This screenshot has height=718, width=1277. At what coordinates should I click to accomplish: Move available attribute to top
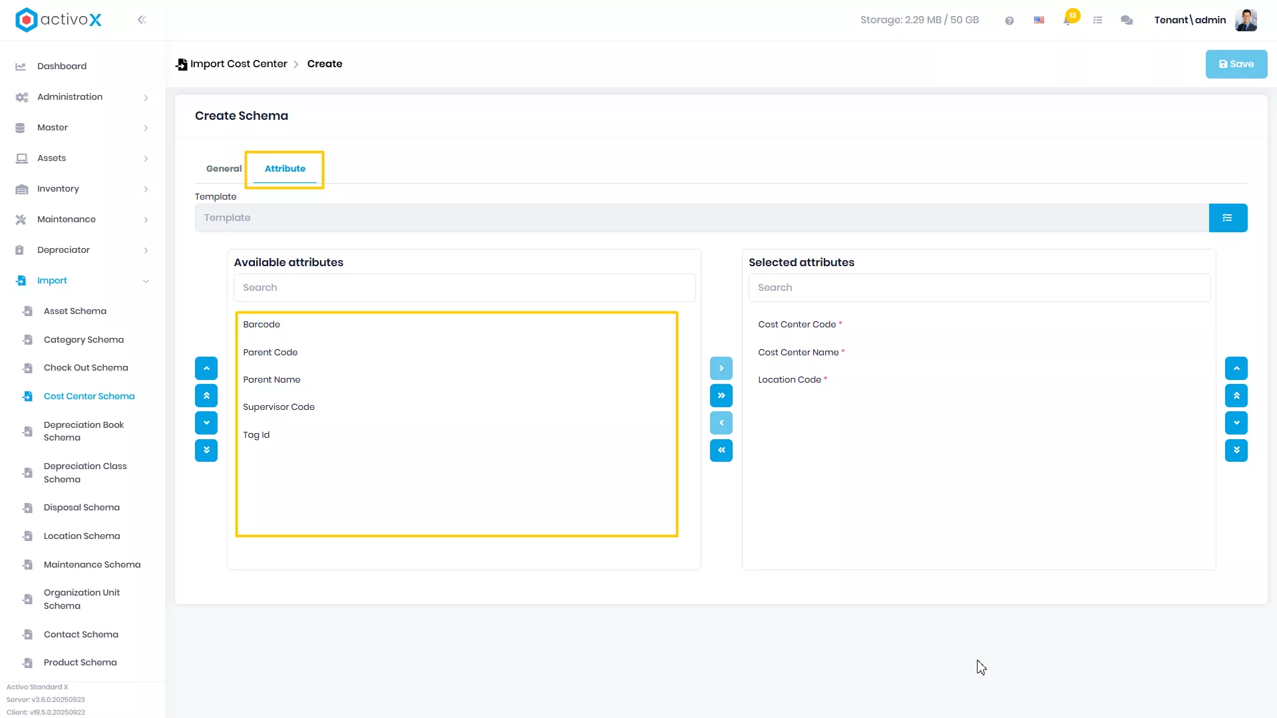pos(206,396)
